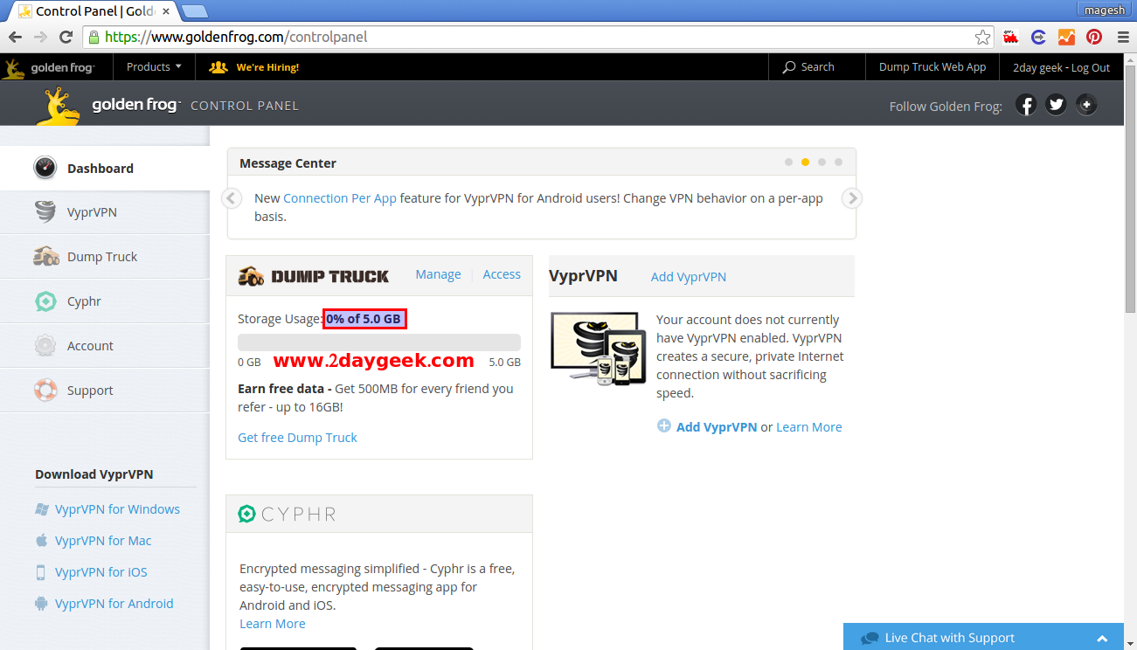Image resolution: width=1137 pixels, height=650 pixels.
Task: Click the Support lifebuoy icon in sidebar
Action: click(x=45, y=390)
